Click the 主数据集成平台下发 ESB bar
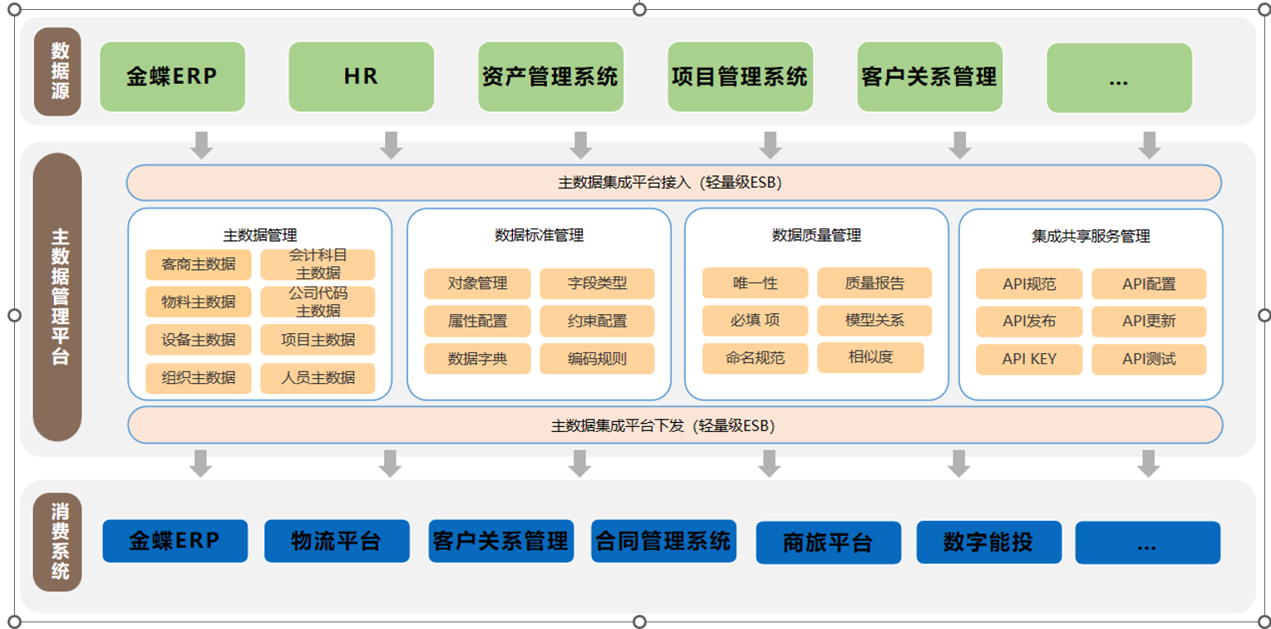1271x629 pixels. [x=674, y=425]
